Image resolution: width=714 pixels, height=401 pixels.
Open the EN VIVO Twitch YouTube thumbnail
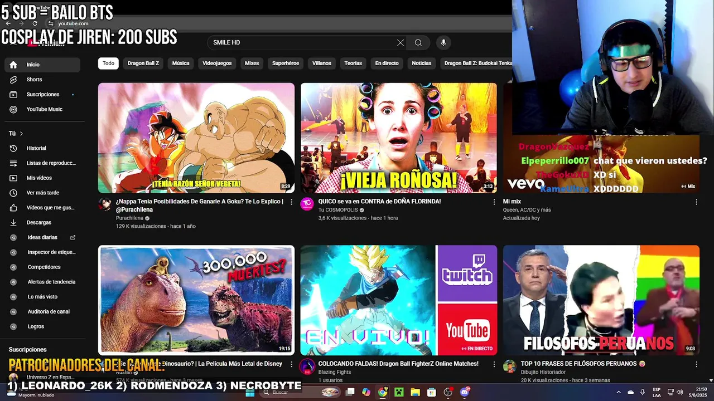(x=399, y=300)
